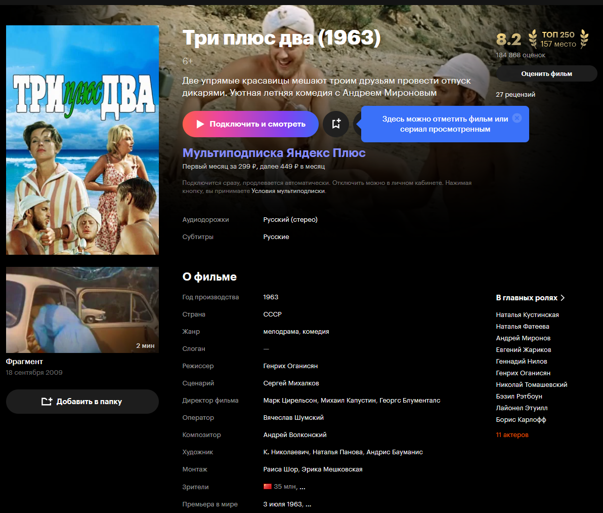This screenshot has width=603, height=513.
Task: Click the 'Добавить в папку' button
Action: [x=82, y=402]
